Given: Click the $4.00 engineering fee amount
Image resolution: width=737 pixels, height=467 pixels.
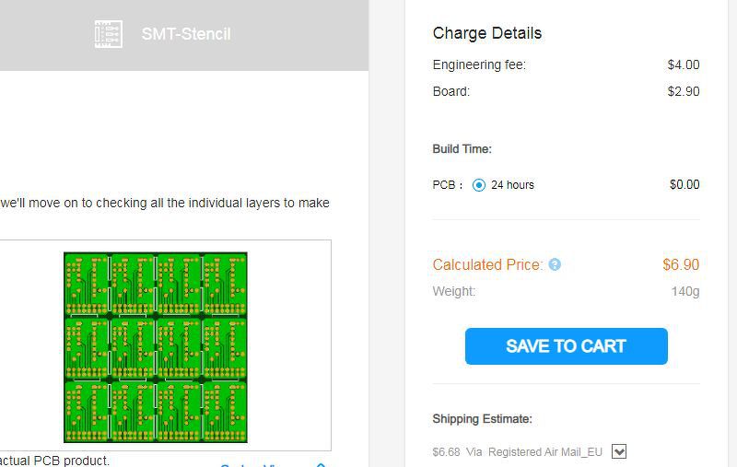Looking at the screenshot, I should (x=684, y=65).
